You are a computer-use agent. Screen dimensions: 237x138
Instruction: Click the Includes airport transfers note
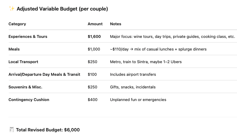(133, 75)
